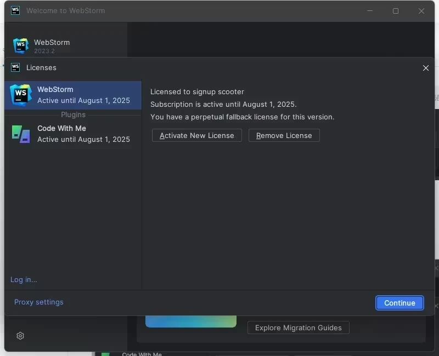Viewport: 439px width, 356px height.
Task: Click the version '2023.2' text
Action: point(44,51)
